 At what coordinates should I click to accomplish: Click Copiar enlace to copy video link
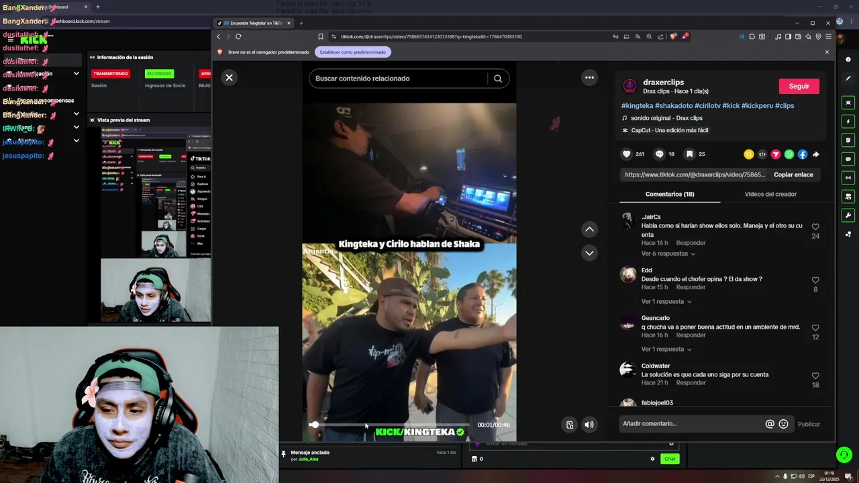click(793, 174)
